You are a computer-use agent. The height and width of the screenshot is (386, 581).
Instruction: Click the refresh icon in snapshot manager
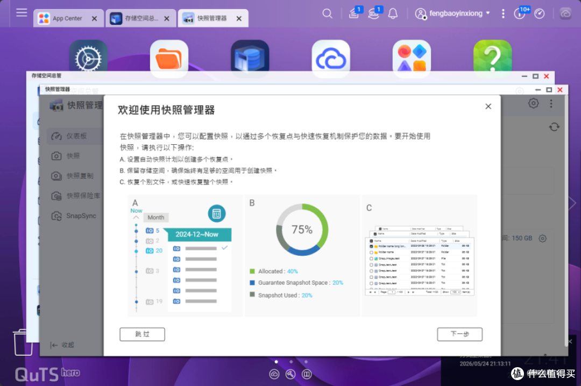click(554, 127)
